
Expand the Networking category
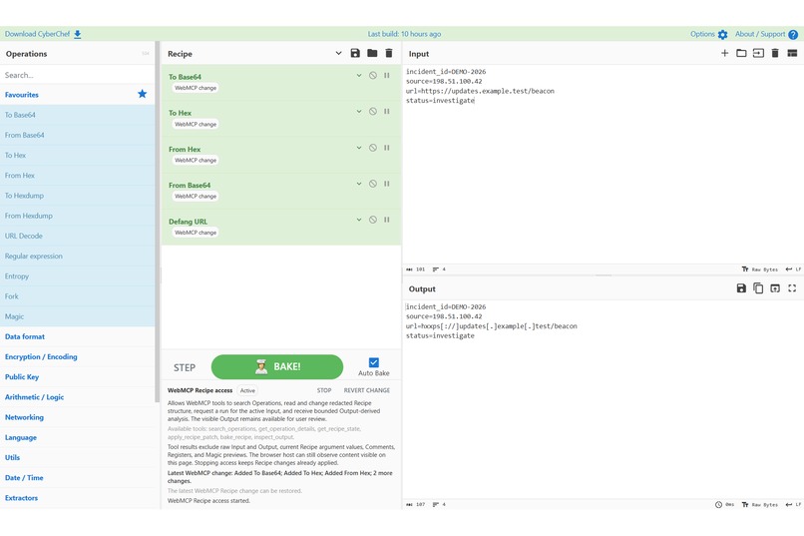[x=77, y=417]
